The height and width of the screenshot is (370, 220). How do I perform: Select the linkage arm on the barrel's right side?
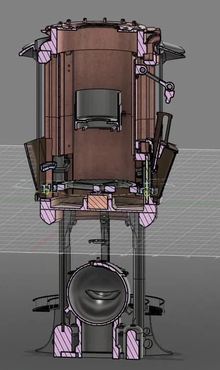[x=156, y=79]
